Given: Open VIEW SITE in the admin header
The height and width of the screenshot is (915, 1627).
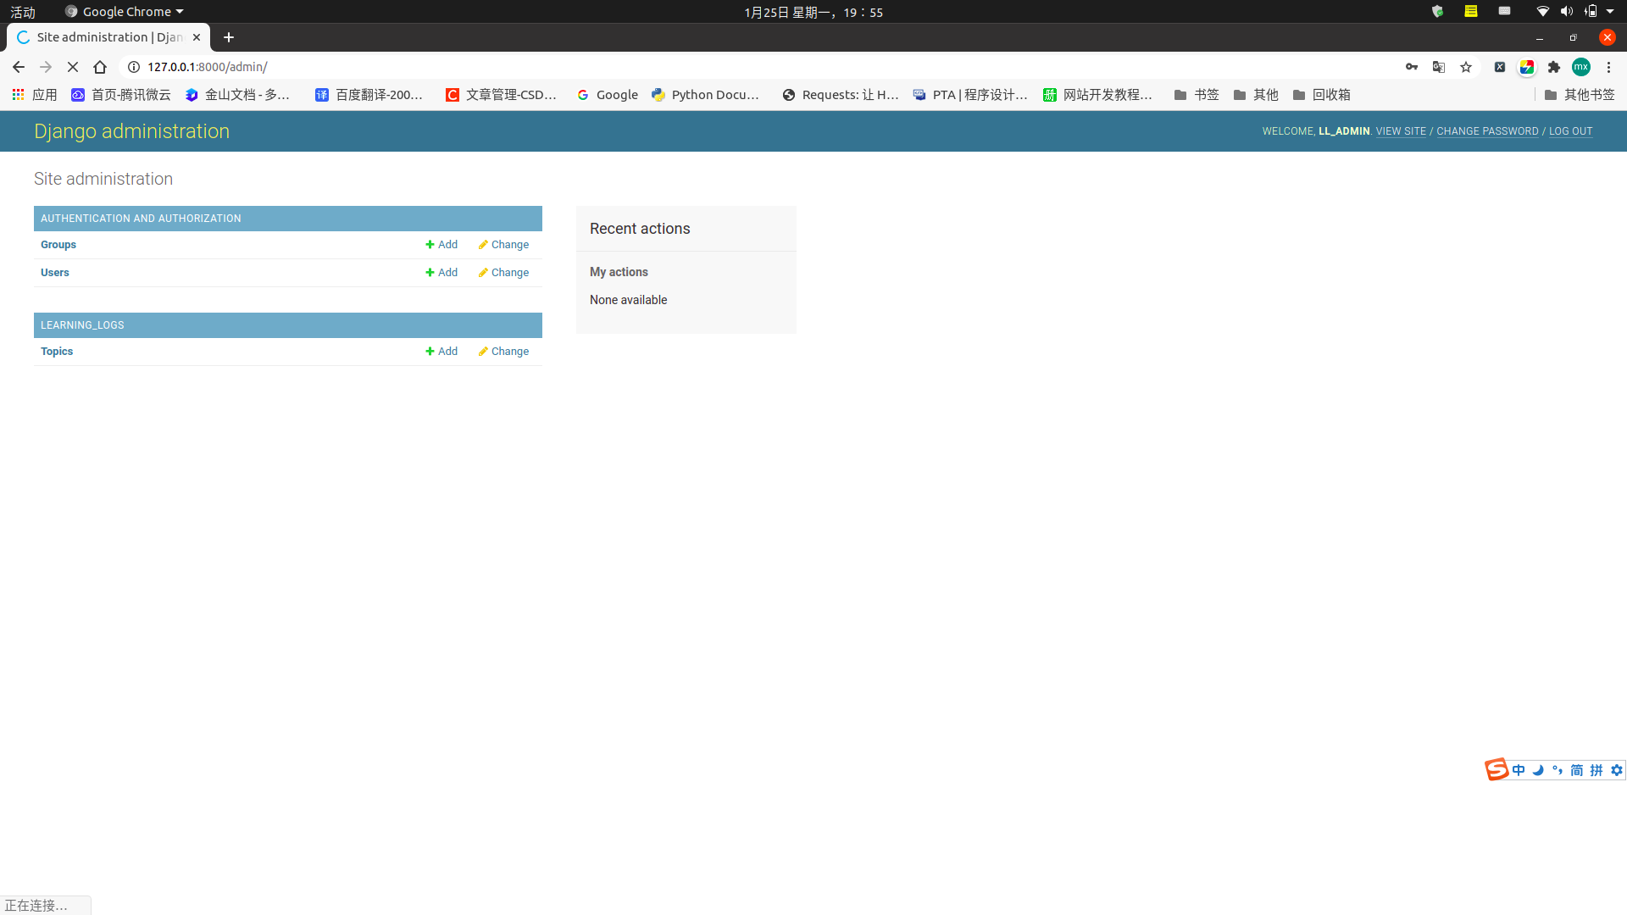Looking at the screenshot, I should point(1401,131).
